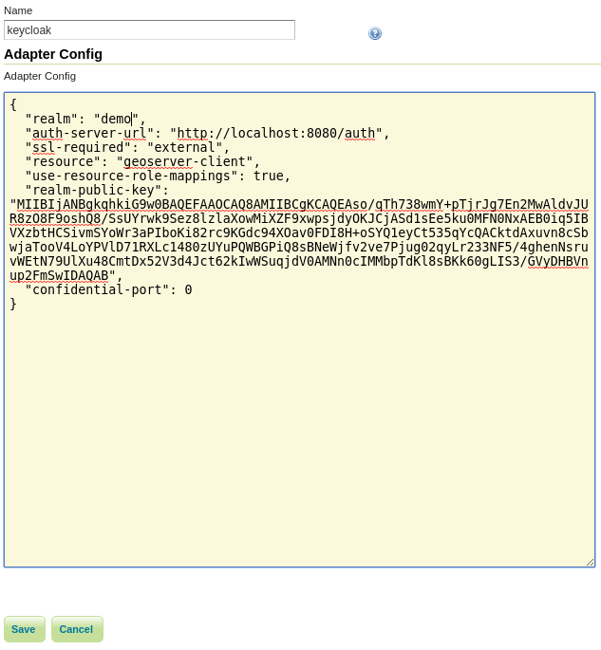Viewport: 601px width, 650px height.
Task: Click the blue help icon beside Name field
Action: (x=375, y=33)
